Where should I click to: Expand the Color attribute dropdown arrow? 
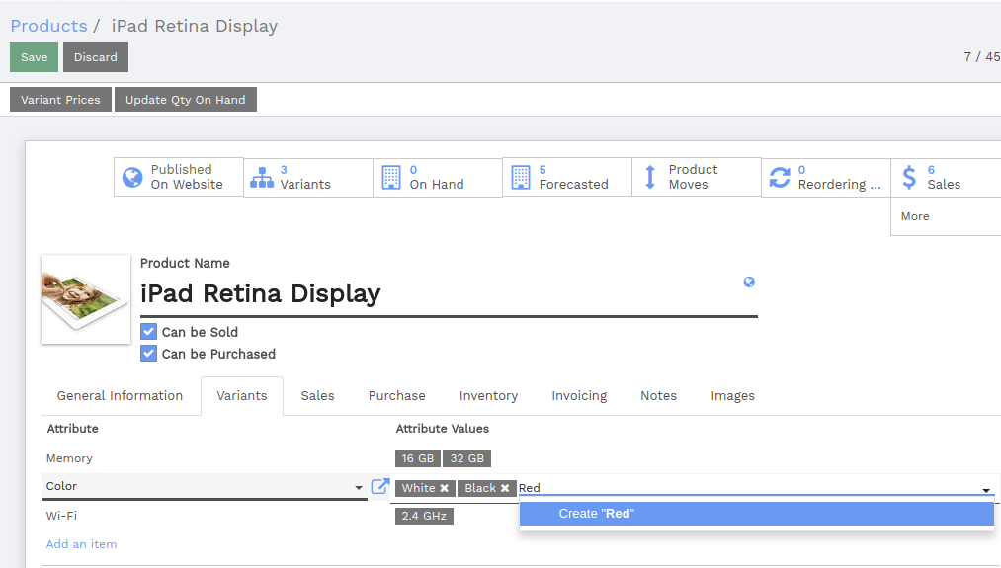click(359, 488)
